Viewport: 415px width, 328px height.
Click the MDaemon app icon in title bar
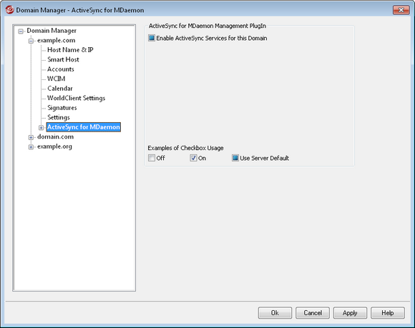[9, 10]
